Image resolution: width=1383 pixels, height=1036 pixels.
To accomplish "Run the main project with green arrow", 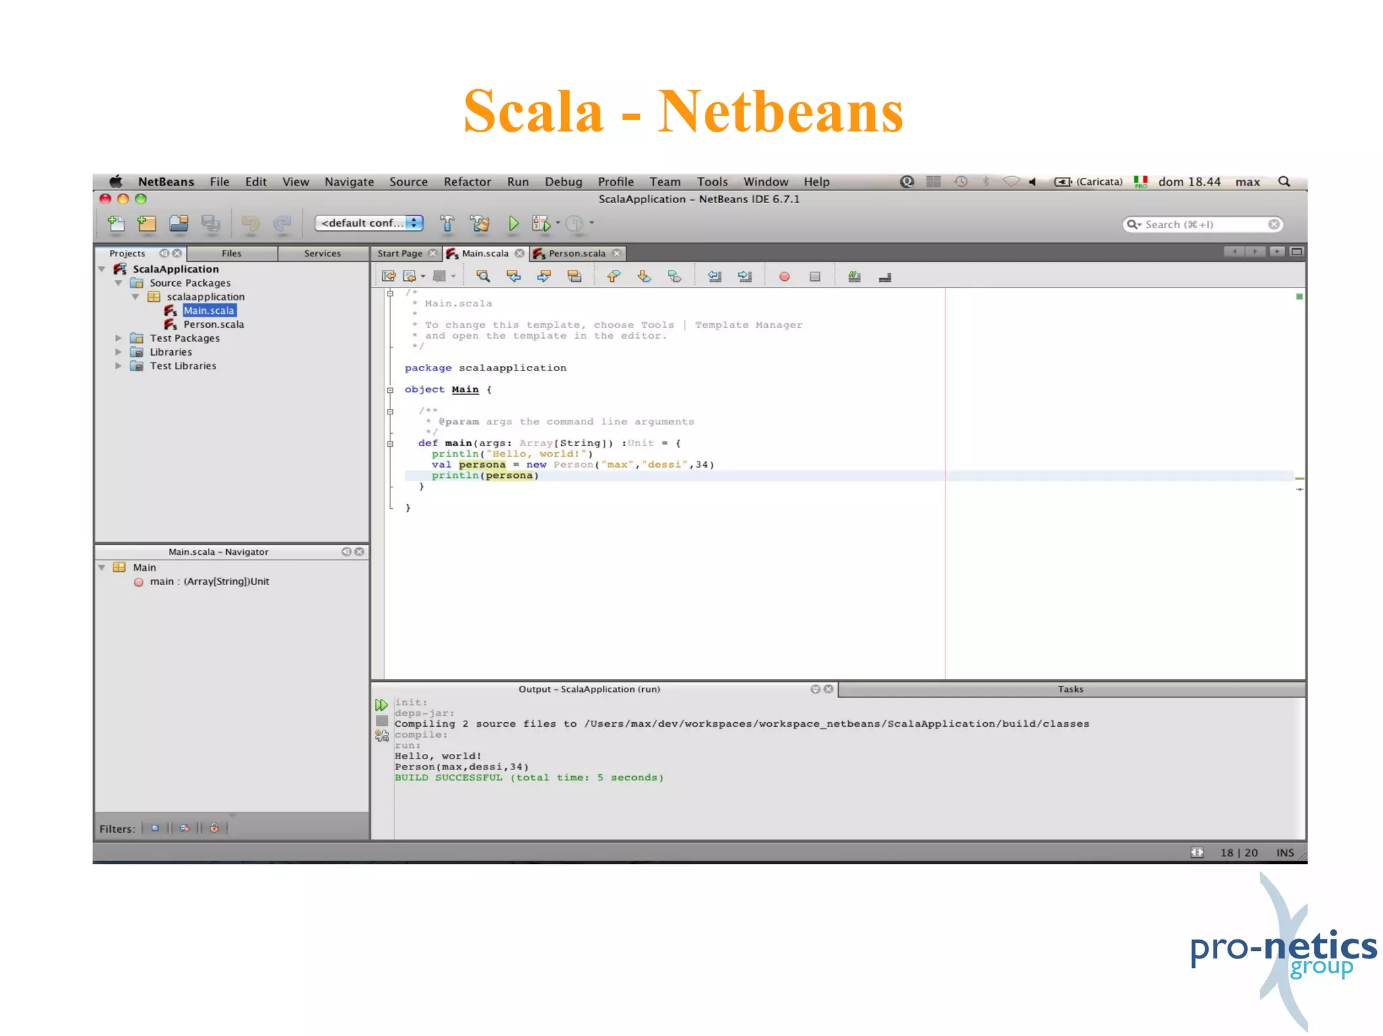I will point(513,223).
